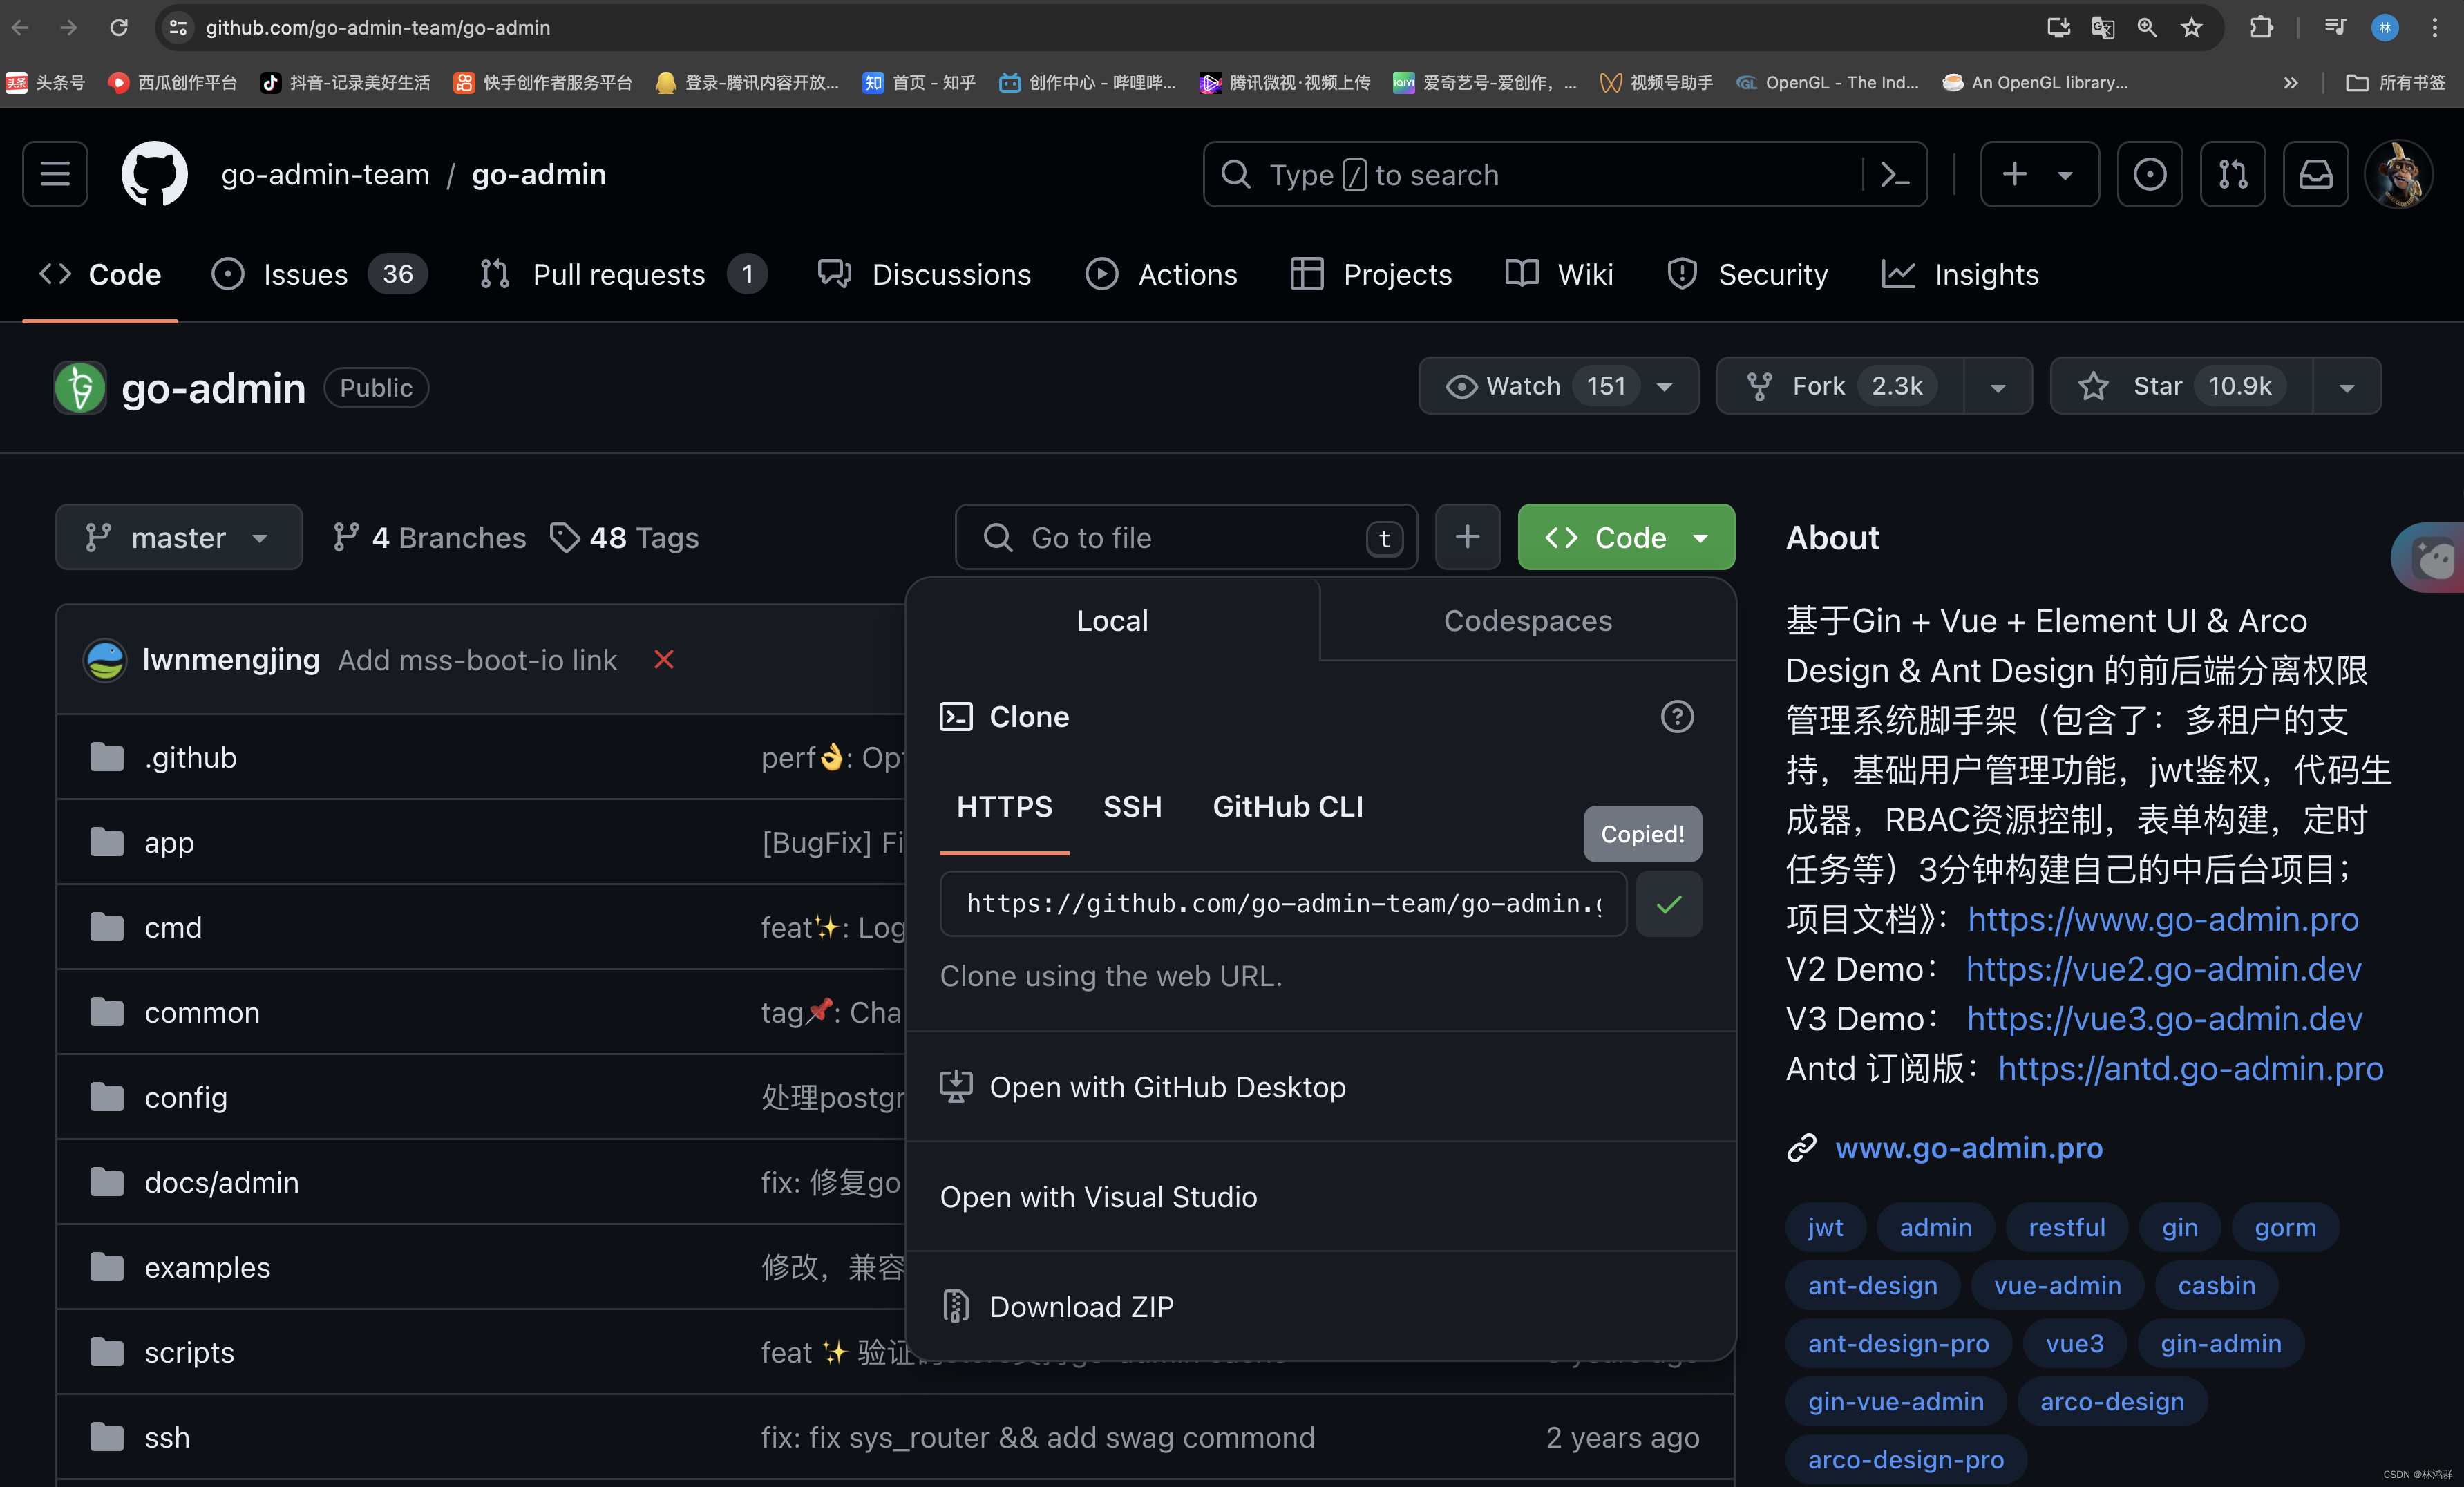Image resolution: width=2464 pixels, height=1487 pixels.
Task: Open the 首页 - 知乎 bookmark
Action: click(919, 82)
